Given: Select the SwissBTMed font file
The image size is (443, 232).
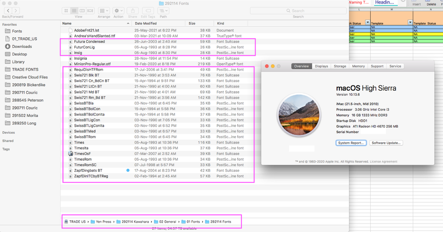Looking at the screenshot, I should click(x=85, y=131).
